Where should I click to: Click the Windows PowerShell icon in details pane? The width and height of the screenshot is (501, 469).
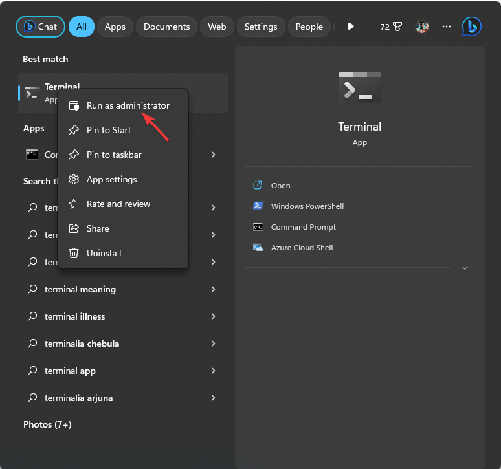tap(258, 206)
